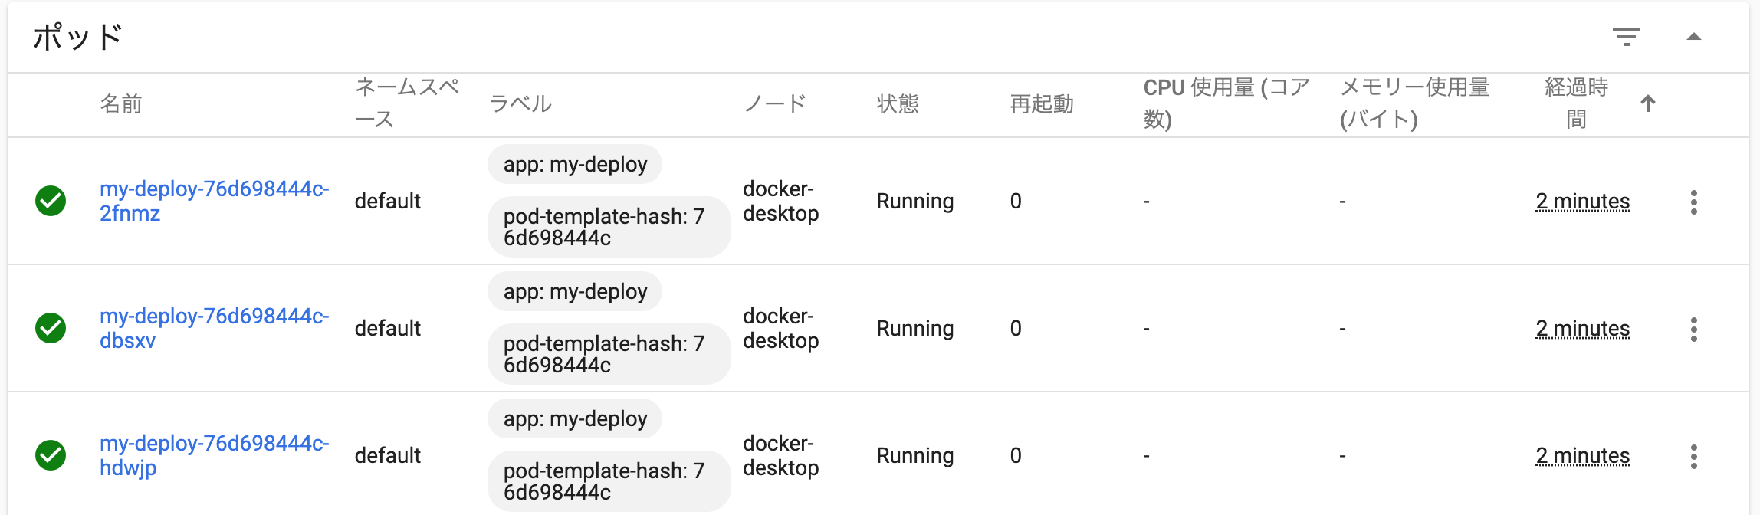Toggle sort arrow next to 経過時間 column
Image resolution: width=1760 pixels, height=515 pixels.
[x=1648, y=103]
